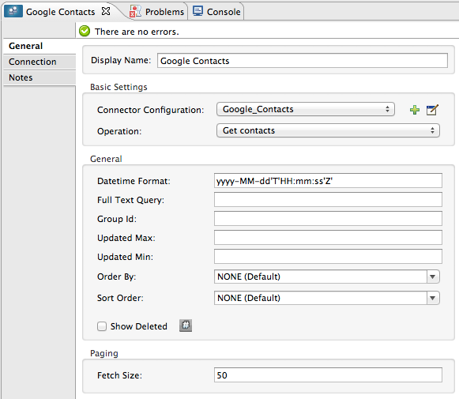
Task: Click the 'Fetch Size:' label
Action: pyautogui.click(x=119, y=375)
